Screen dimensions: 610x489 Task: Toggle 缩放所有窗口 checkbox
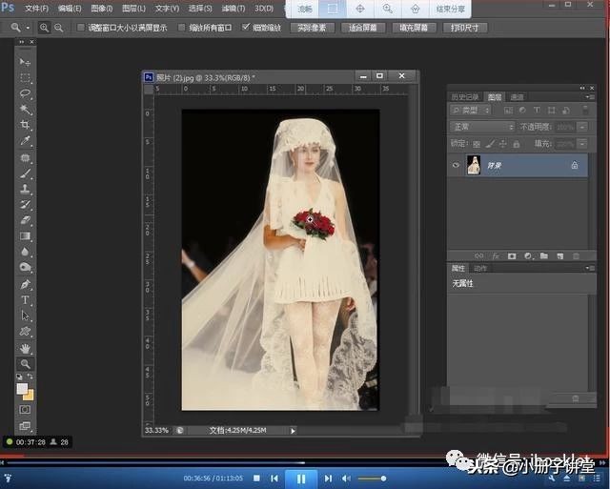(x=181, y=28)
